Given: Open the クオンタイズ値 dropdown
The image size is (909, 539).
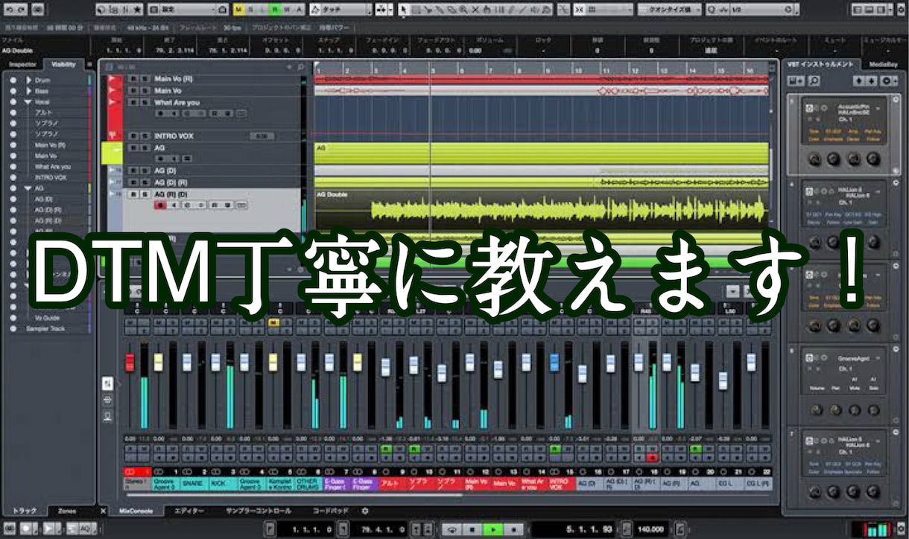Looking at the screenshot, I should click(x=668, y=10).
